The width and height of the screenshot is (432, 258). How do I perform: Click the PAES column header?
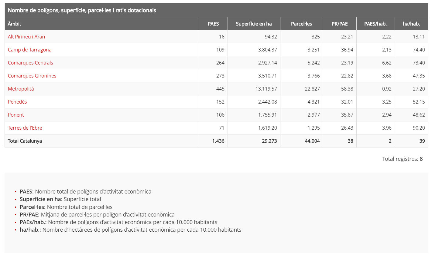[x=213, y=24]
